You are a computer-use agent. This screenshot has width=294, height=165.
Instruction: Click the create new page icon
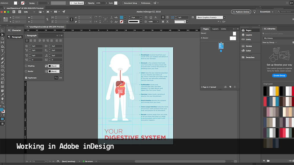pos(230,87)
